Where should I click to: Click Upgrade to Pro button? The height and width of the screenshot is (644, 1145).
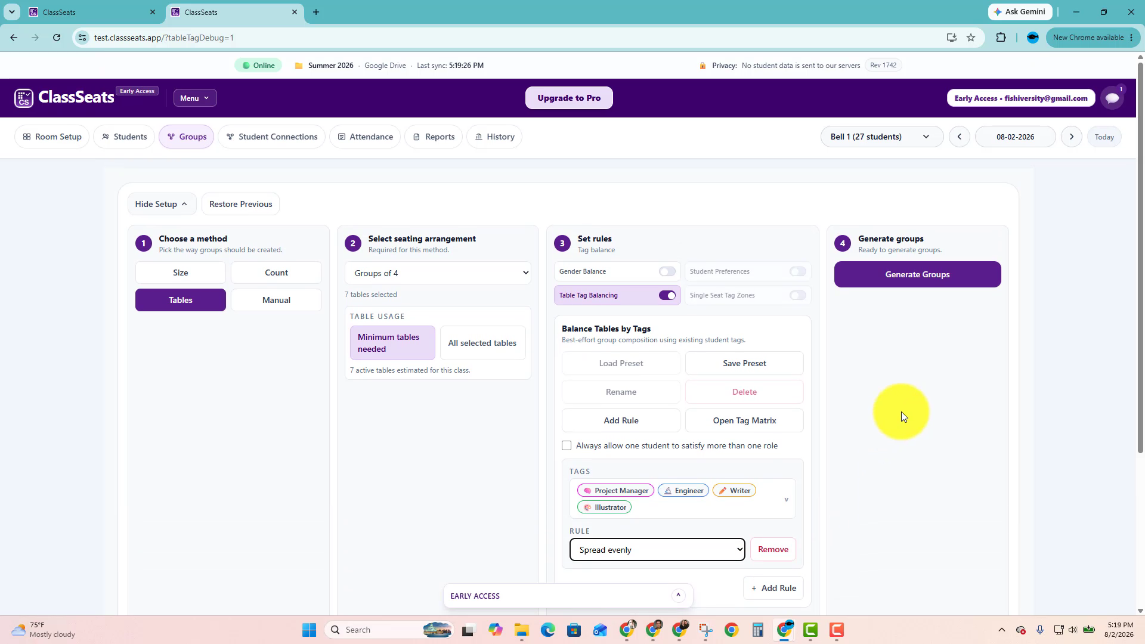[x=569, y=98]
